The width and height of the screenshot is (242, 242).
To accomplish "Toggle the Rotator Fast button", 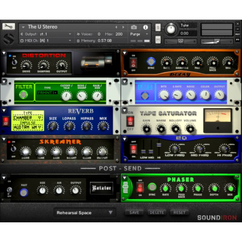I will 24,192.
